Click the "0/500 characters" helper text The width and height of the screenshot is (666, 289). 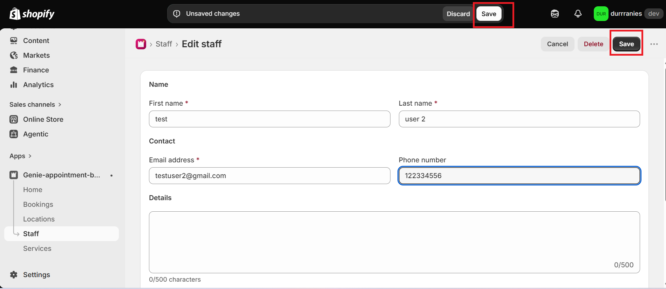[x=175, y=280]
